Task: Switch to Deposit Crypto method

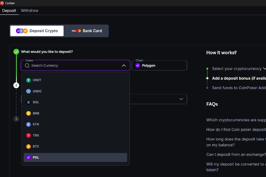Action: 37,31
